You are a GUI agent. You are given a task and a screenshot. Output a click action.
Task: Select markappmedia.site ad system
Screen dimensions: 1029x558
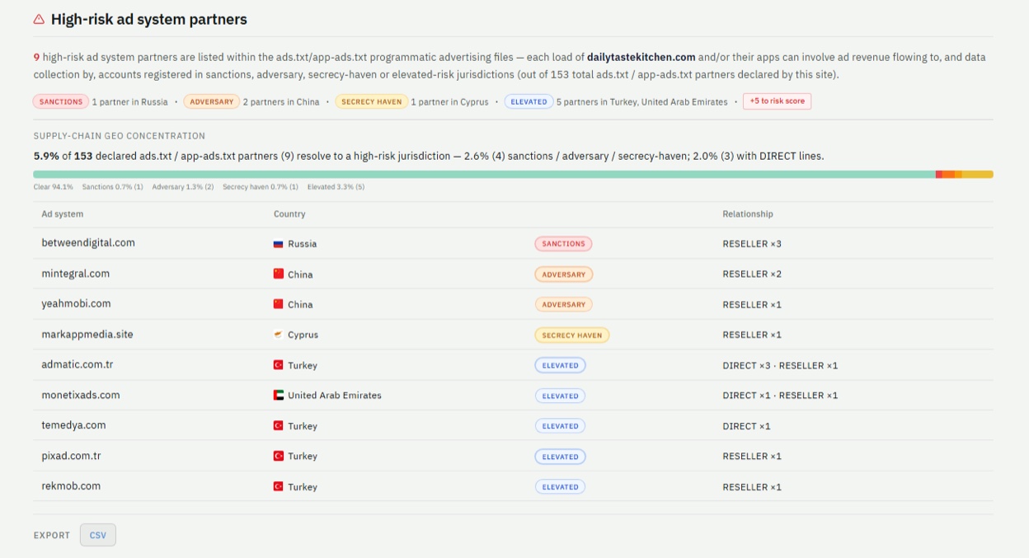(x=87, y=334)
